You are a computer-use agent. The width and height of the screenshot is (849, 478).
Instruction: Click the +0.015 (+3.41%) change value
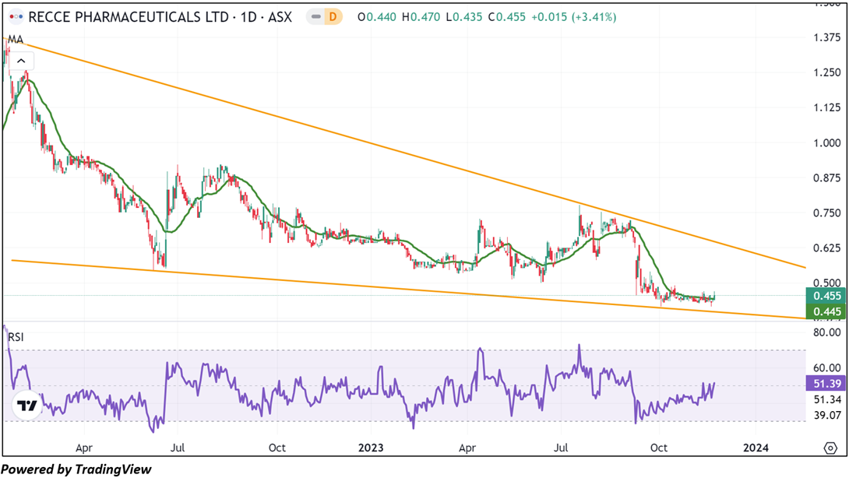(x=573, y=17)
